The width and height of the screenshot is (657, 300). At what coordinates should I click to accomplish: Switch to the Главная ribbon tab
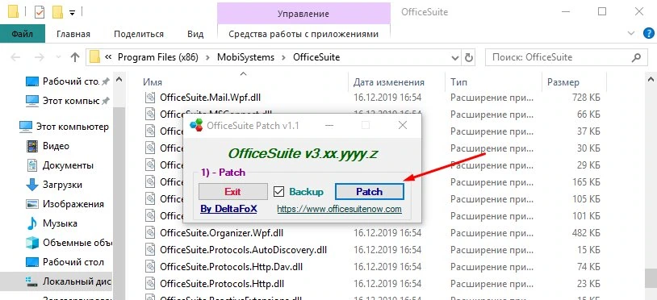click(73, 34)
